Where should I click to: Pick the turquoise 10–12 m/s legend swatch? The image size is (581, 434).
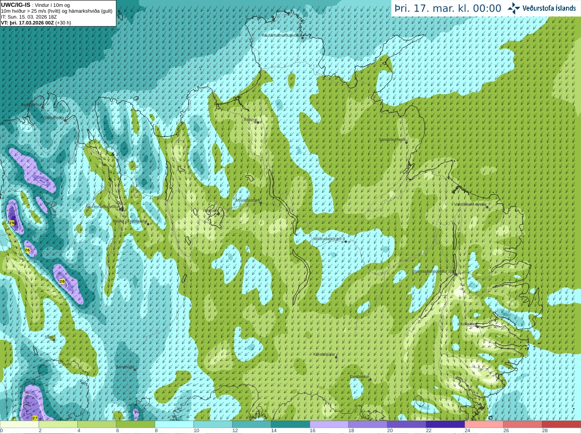tap(213, 424)
